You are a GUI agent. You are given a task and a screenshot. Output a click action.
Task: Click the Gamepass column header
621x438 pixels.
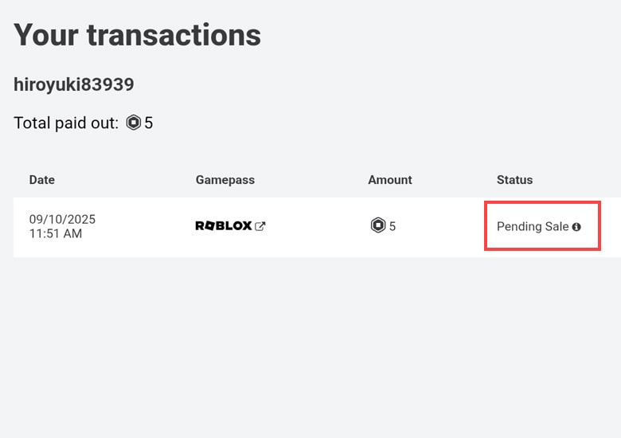225,180
